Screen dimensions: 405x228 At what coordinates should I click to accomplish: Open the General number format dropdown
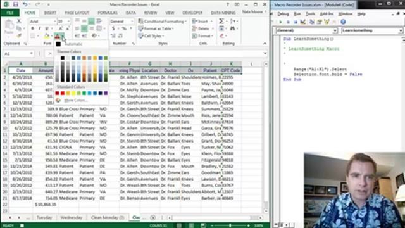point(132,21)
